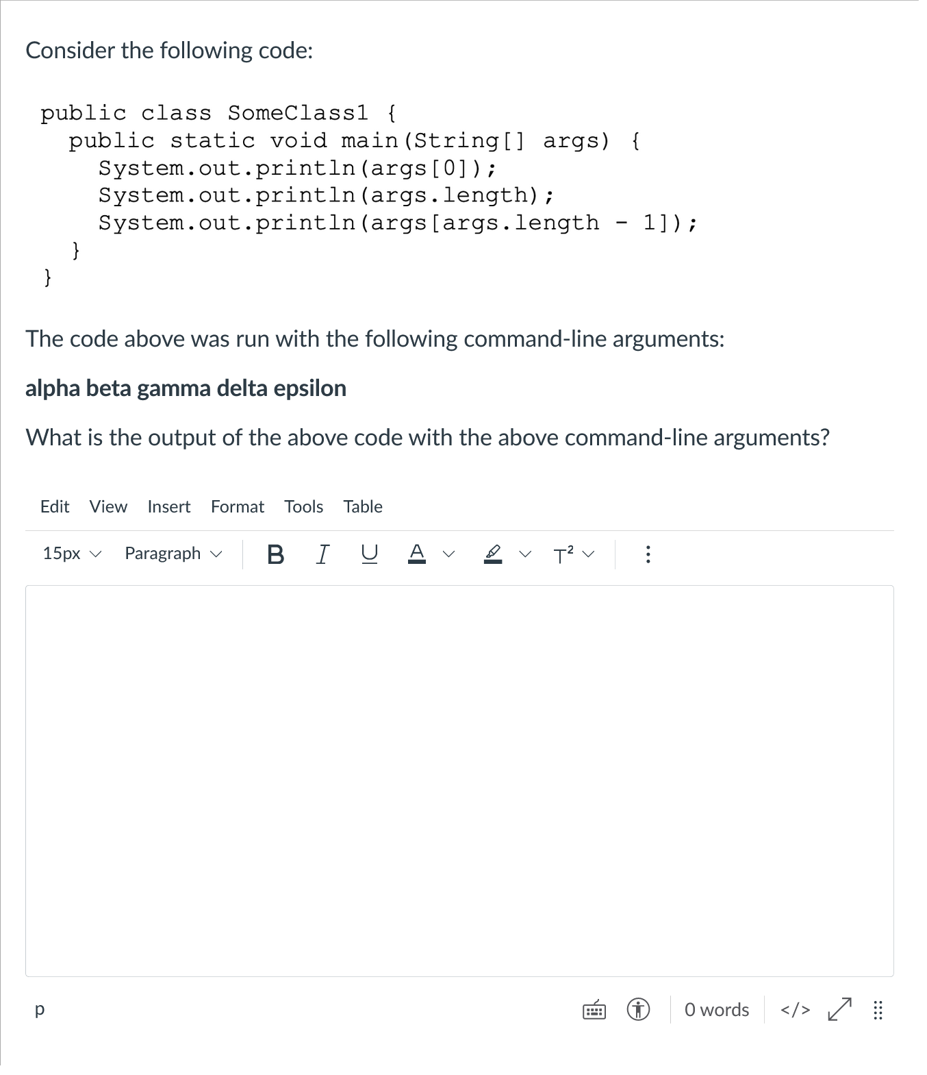Viewport: 927px width, 1075px height.
Task: Open the superscript options dropdown arrow
Action: 587,554
